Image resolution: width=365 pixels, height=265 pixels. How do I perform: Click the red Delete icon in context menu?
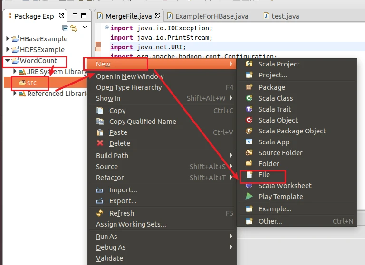coord(100,143)
